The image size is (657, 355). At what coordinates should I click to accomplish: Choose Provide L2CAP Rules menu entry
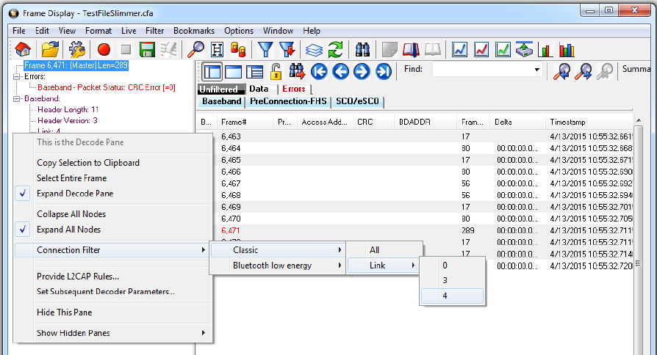[78, 277]
